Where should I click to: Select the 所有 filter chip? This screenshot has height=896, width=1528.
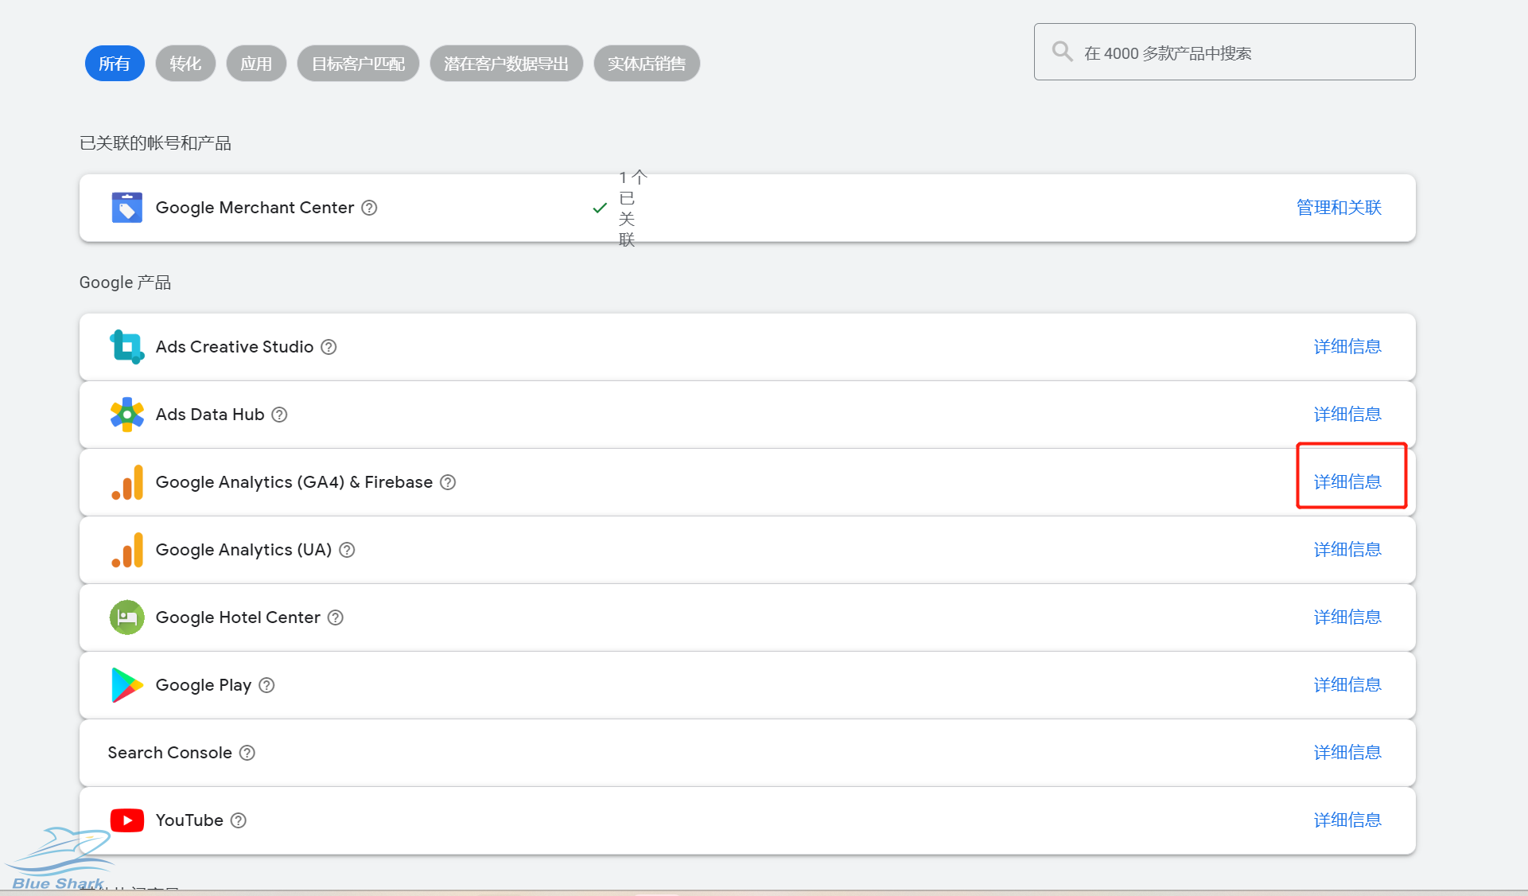(115, 64)
